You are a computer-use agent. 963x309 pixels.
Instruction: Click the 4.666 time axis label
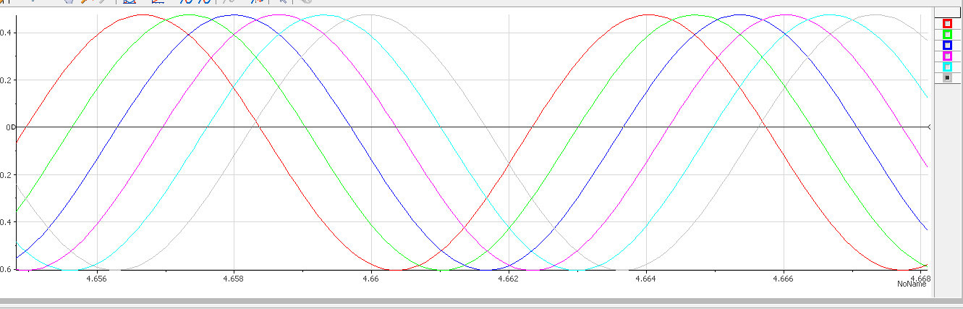[784, 279]
